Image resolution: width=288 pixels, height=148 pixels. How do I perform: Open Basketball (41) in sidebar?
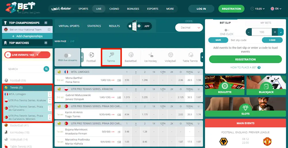point(19,126)
